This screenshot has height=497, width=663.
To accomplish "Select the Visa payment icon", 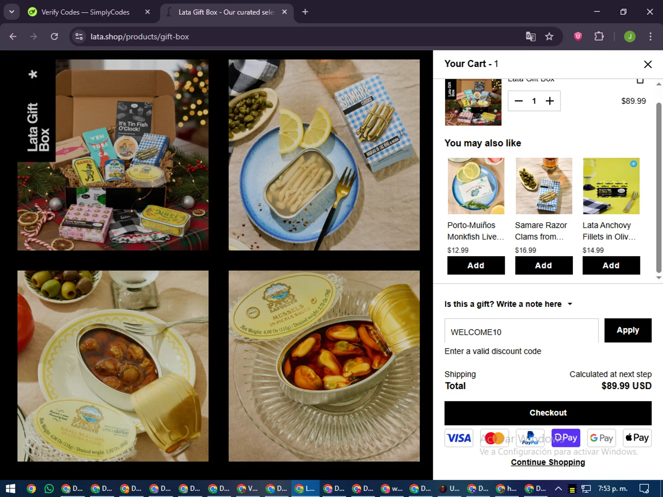I will point(459,438).
